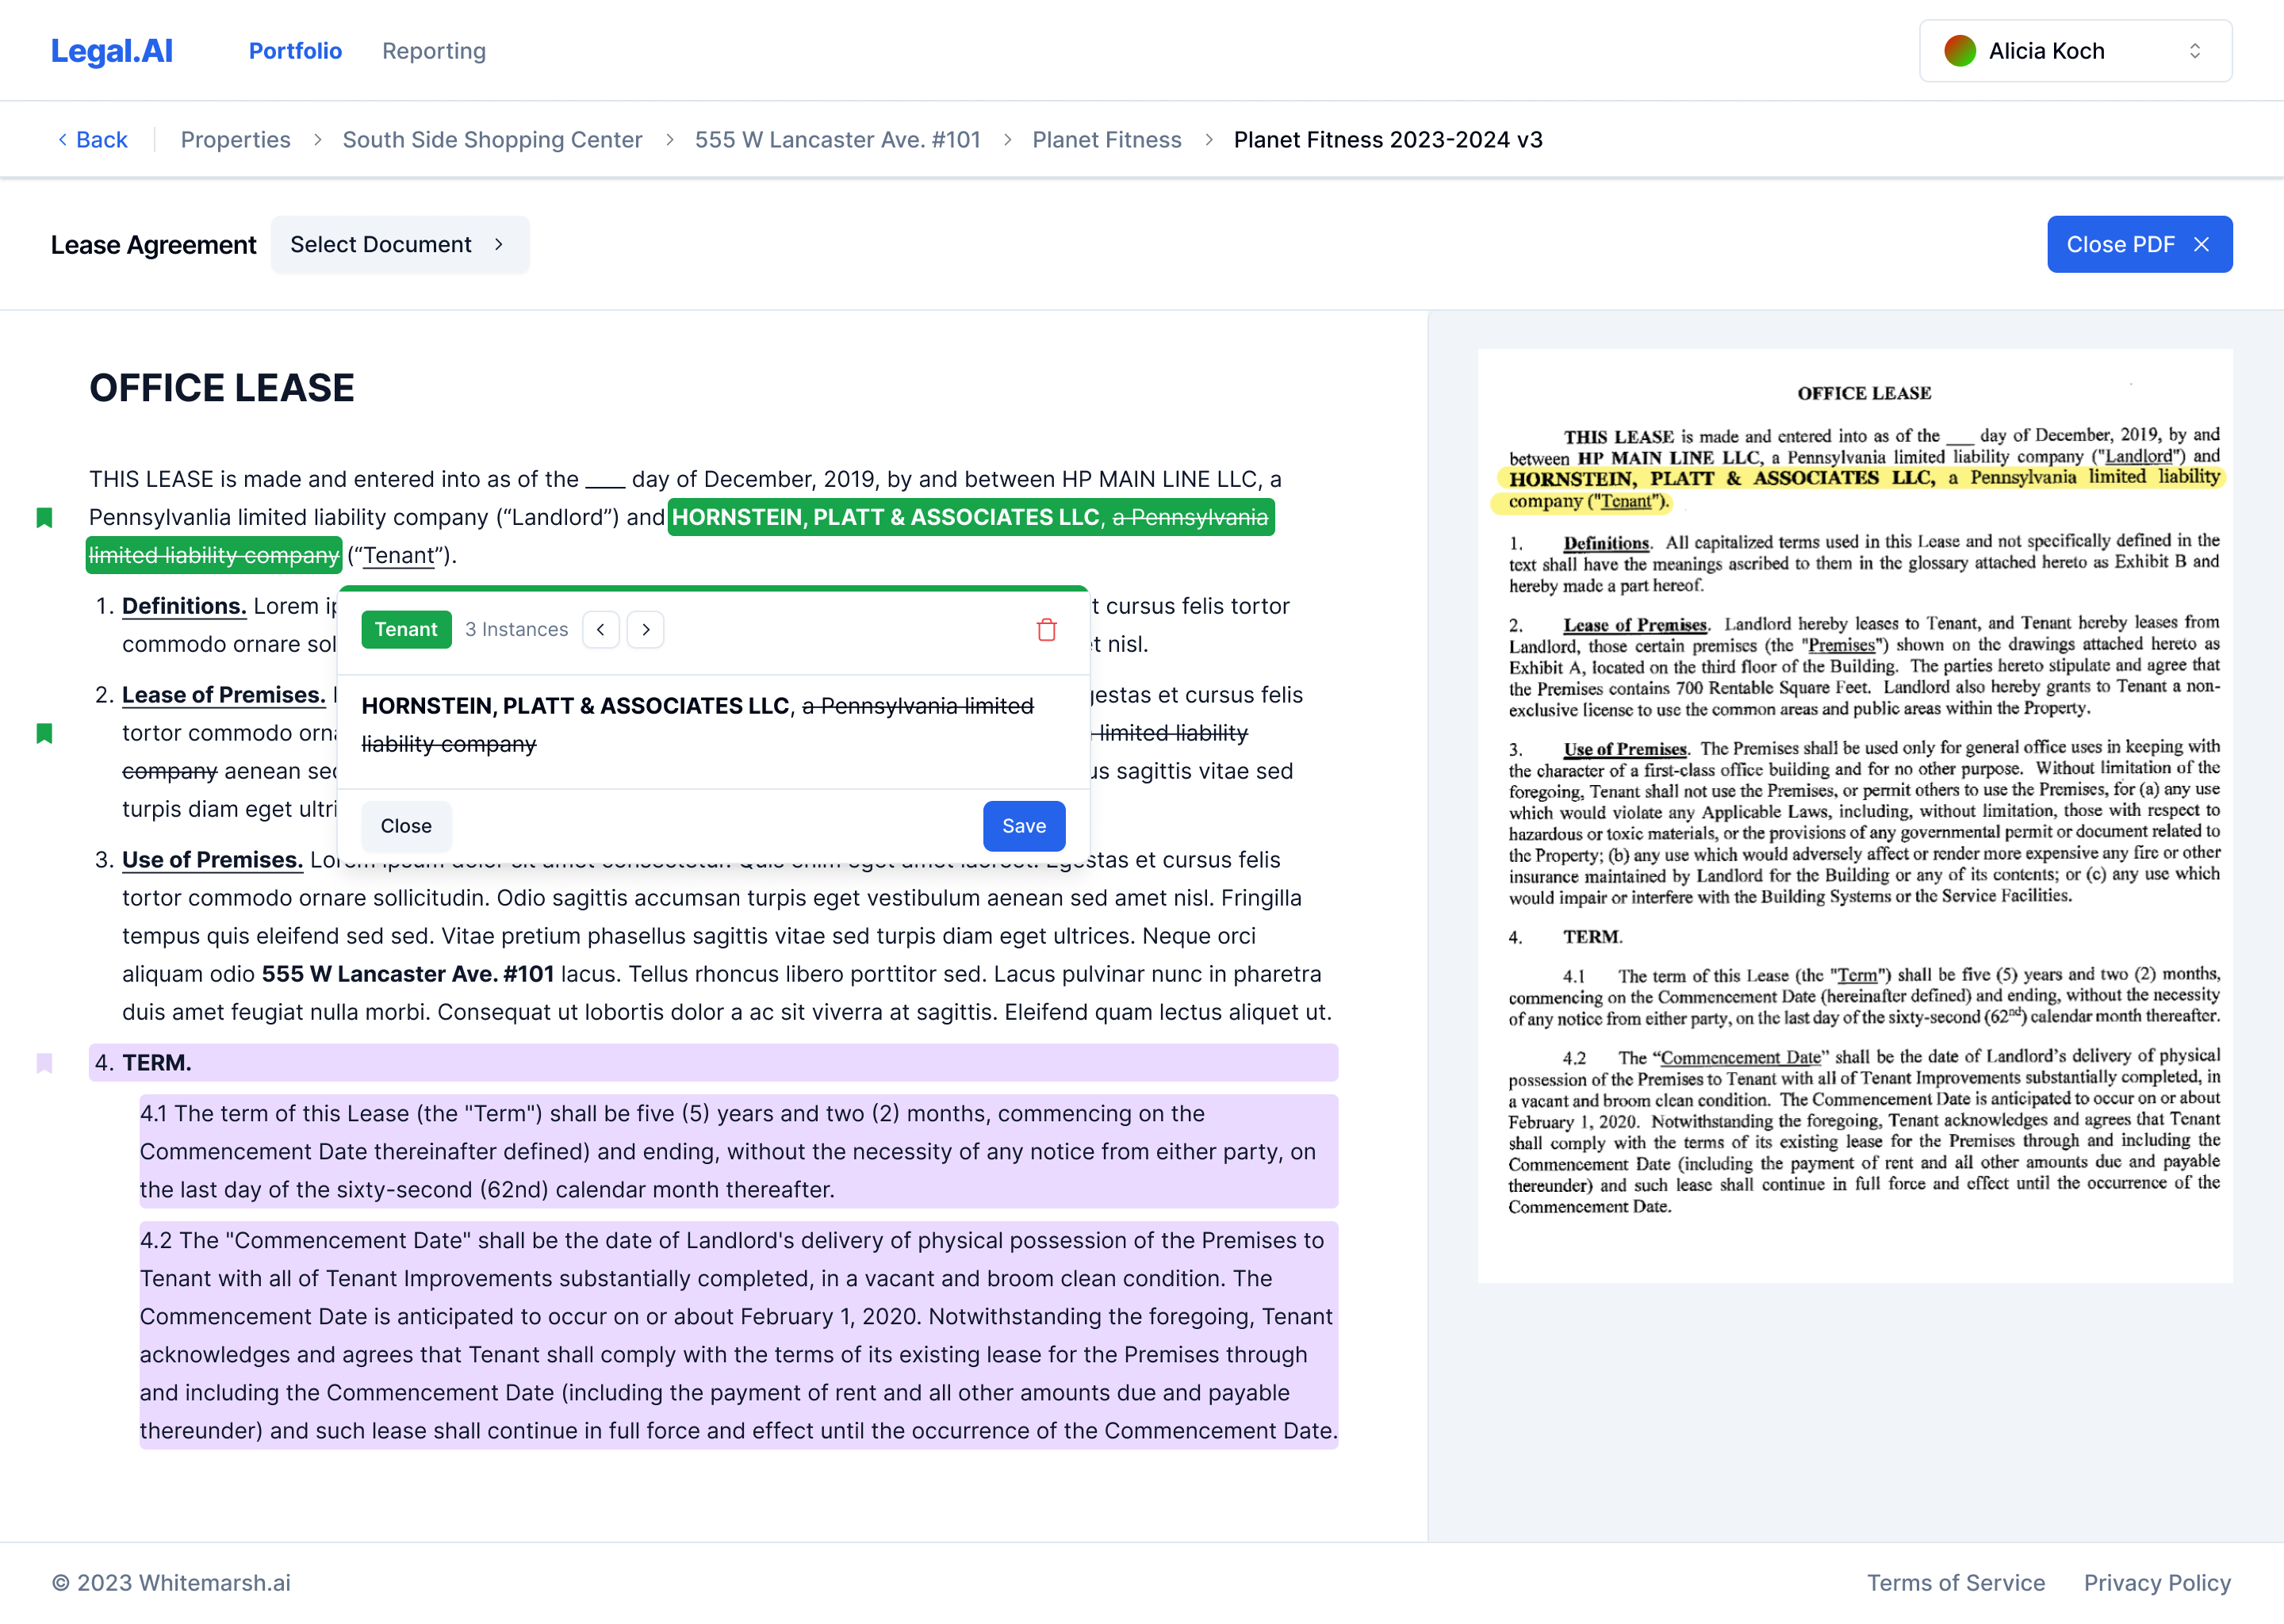Click the Tenant tag in the popup
The width and height of the screenshot is (2284, 1624).
[x=406, y=630]
